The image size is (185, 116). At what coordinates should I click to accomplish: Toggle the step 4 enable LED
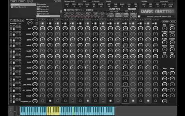[x=65, y=23]
